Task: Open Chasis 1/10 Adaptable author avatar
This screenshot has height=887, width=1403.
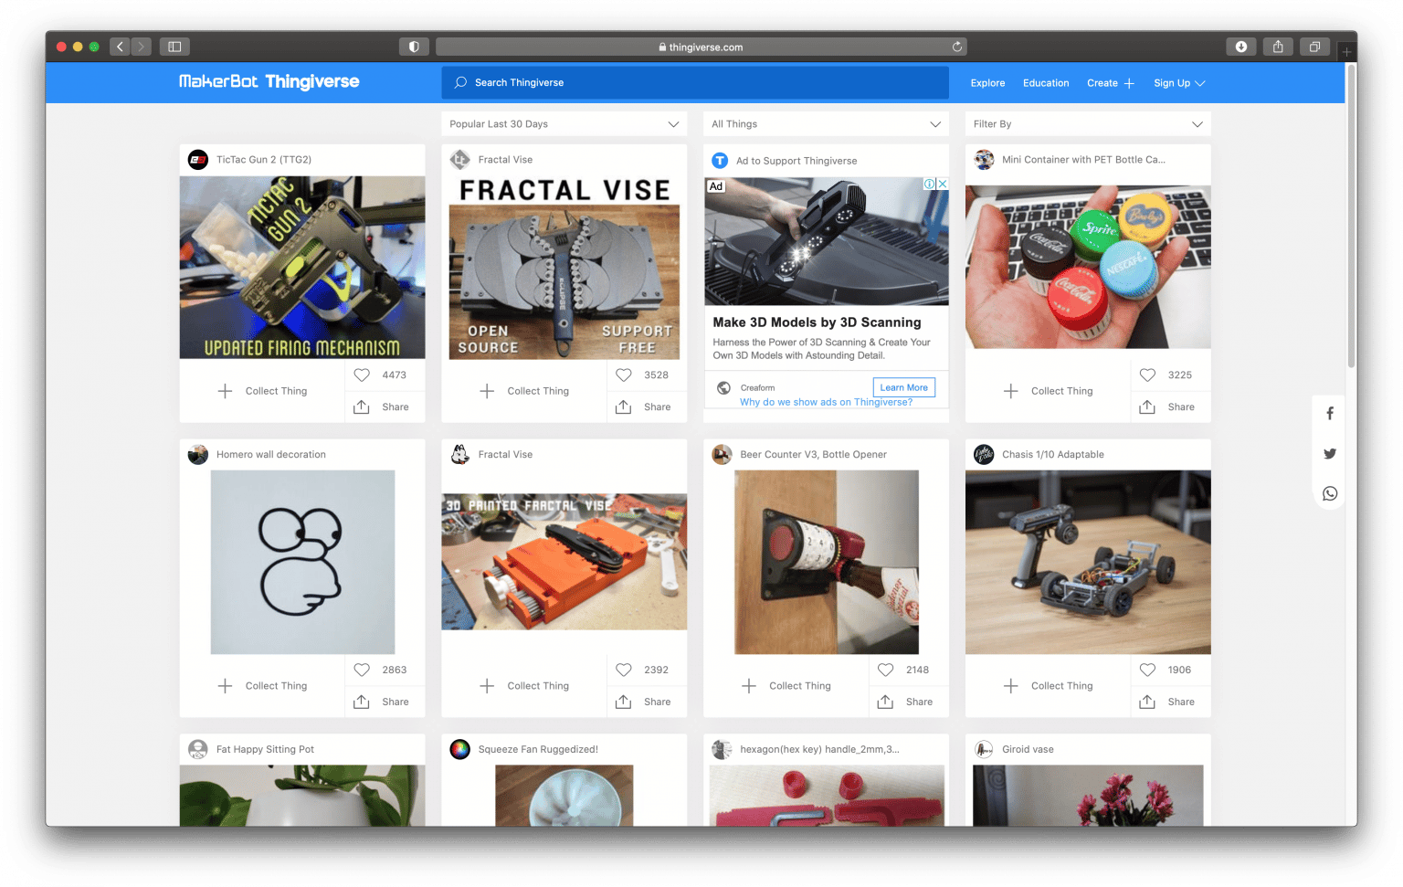Action: click(x=984, y=454)
